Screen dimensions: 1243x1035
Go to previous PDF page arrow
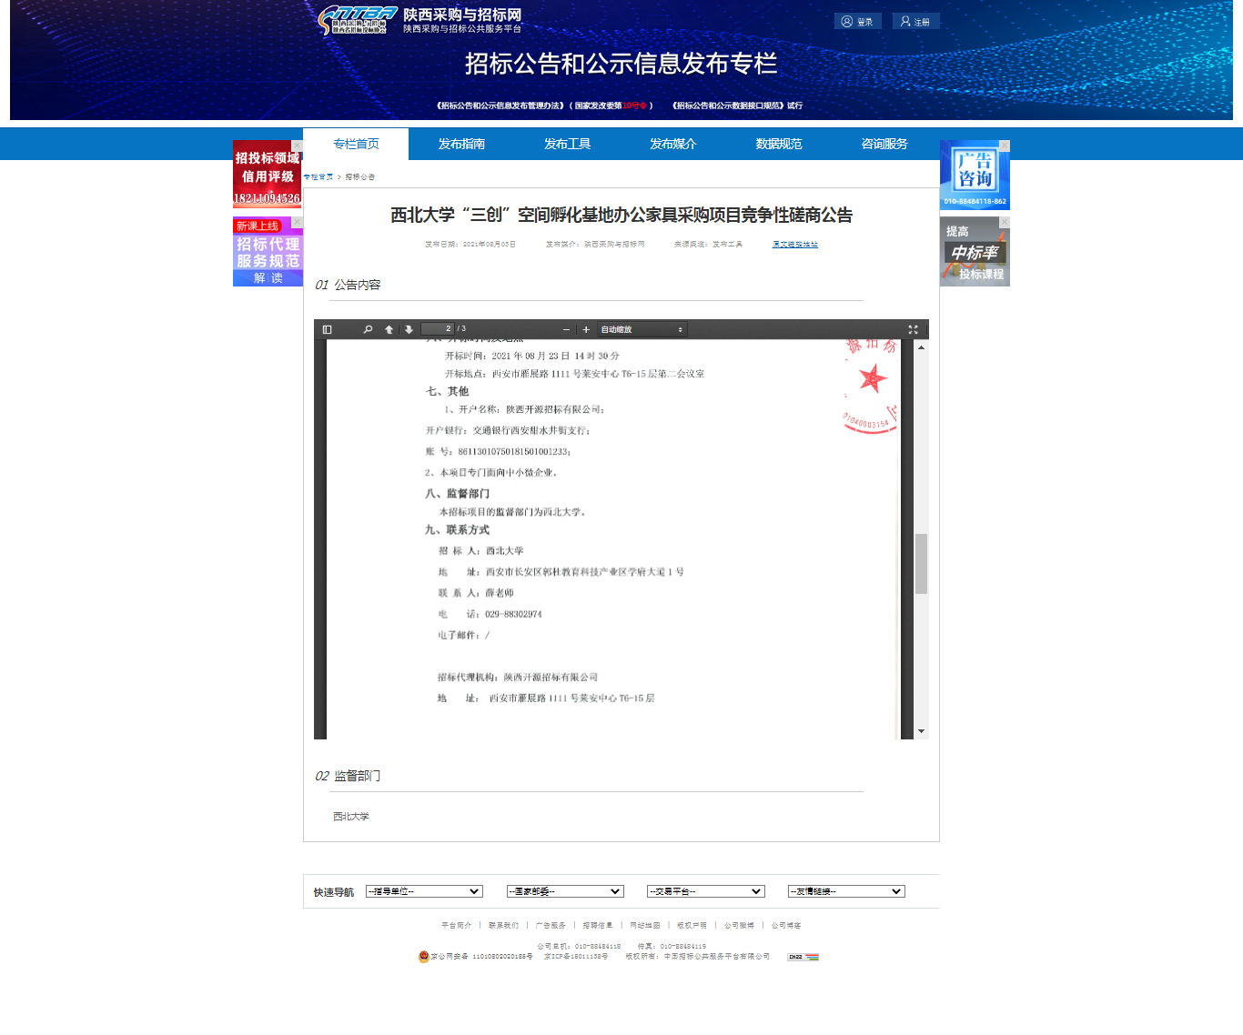[x=389, y=329]
